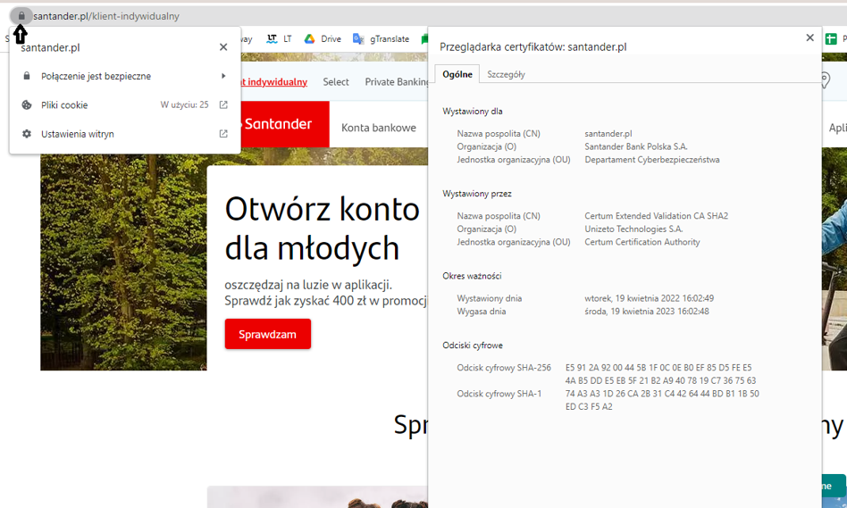Click issue date 'wtorek, 19 kwietnia 2022'
The height and width of the screenshot is (508, 847).
[650, 298]
